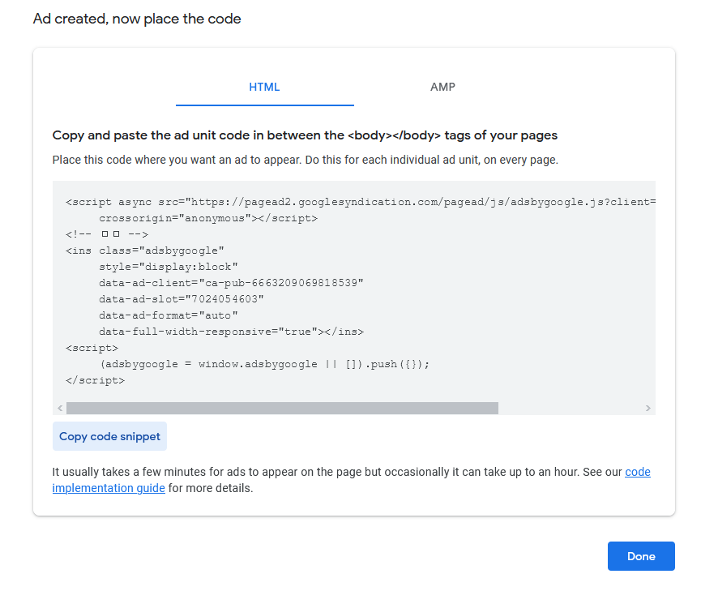The image size is (701, 591).
Task: Click the Done button
Action: tap(641, 556)
